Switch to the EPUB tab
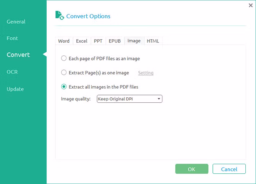The image size is (256, 184). click(x=115, y=41)
